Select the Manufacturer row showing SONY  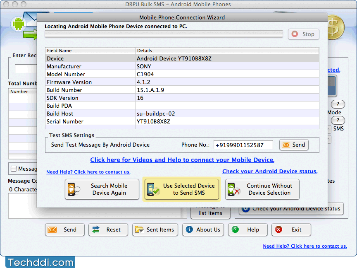tap(182, 66)
